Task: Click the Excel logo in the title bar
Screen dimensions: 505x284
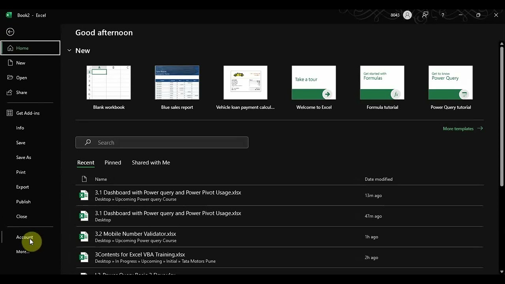Action: coord(9,15)
